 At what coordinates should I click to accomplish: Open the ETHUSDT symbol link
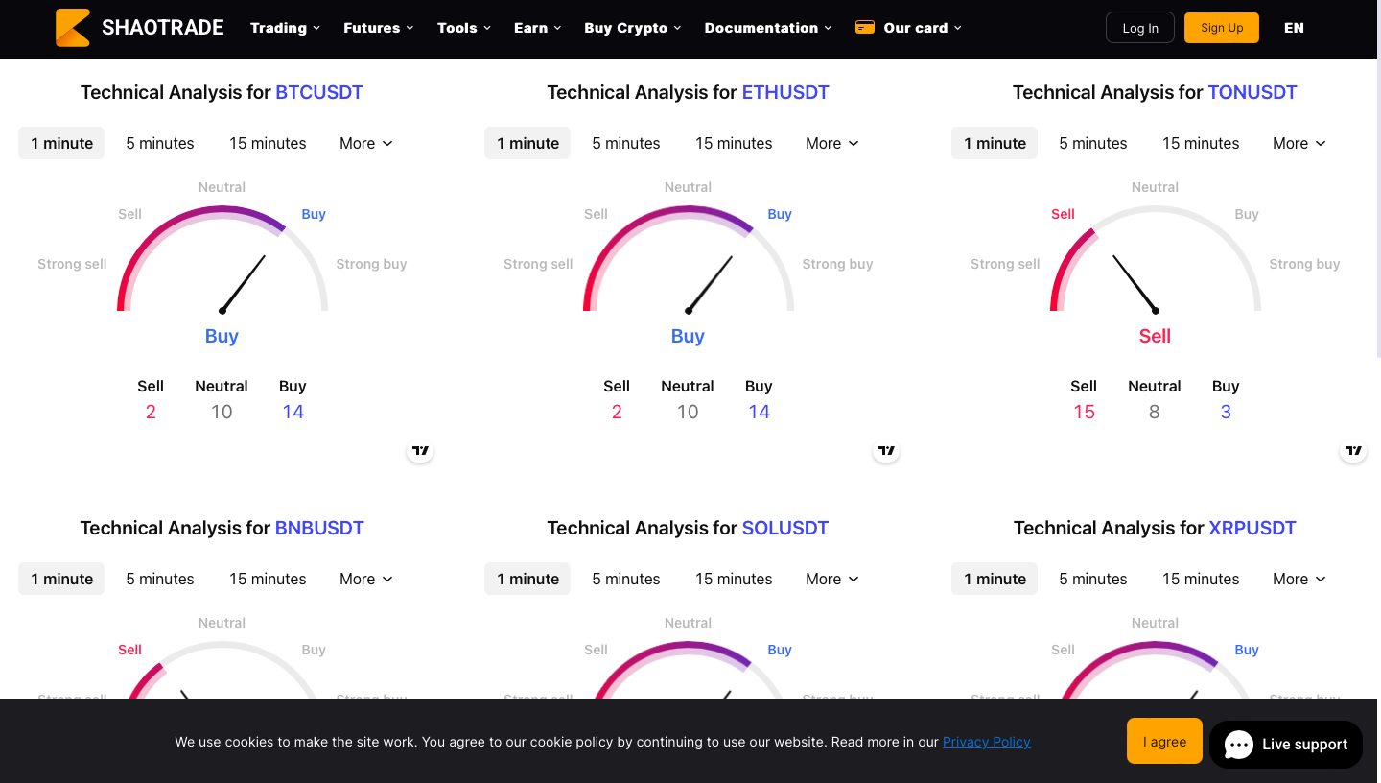point(785,92)
